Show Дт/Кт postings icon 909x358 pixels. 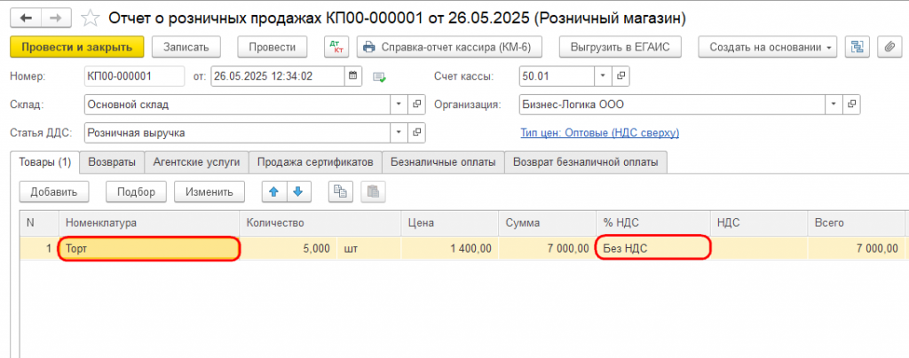[335, 47]
